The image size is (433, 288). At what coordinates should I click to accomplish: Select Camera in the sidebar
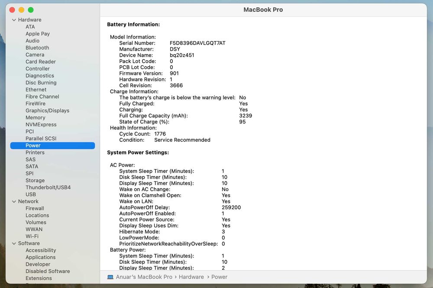coord(35,55)
